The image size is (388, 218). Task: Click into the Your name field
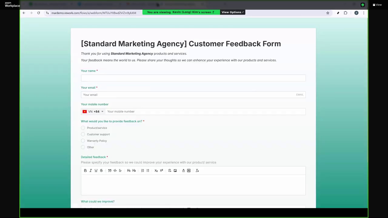pyautogui.click(x=193, y=78)
